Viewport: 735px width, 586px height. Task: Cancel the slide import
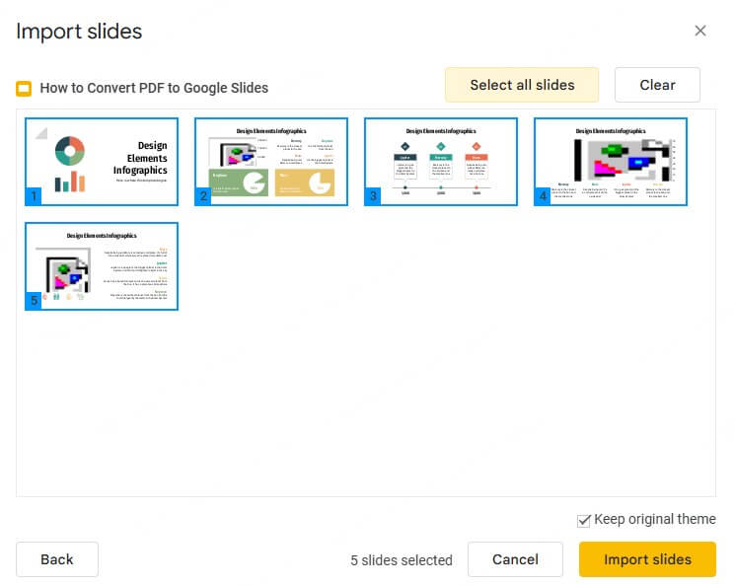point(515,559)
